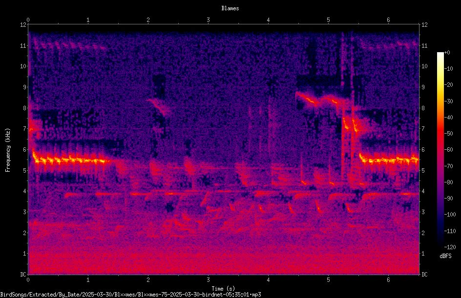Viewport: 461px width, 298px height.
Task: Click the "-110" value on the color scale
Action: tap(450, 231)
